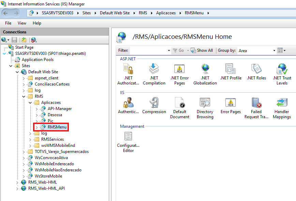Open .NET Globalization feature
The image size is (296, 201).
205,74
